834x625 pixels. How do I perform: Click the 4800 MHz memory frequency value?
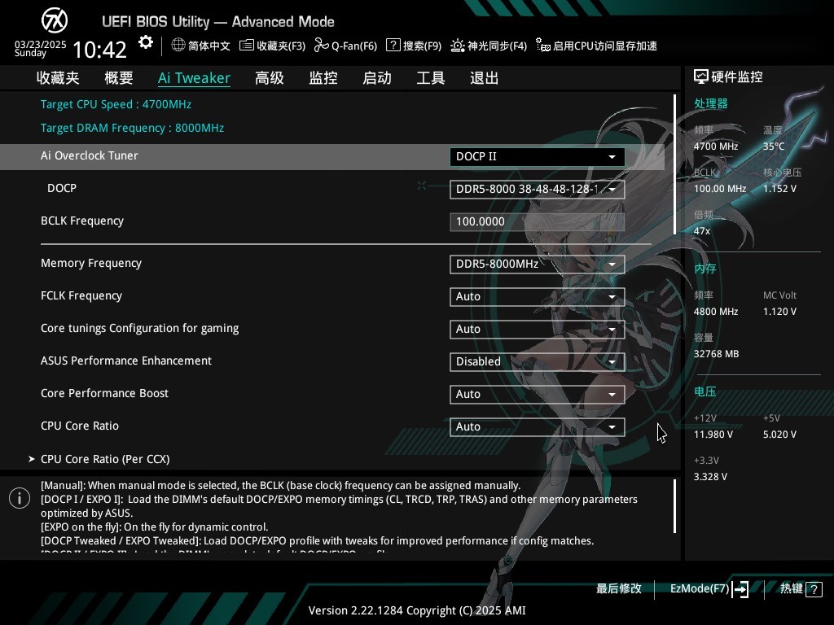click(x=716, y=312)
